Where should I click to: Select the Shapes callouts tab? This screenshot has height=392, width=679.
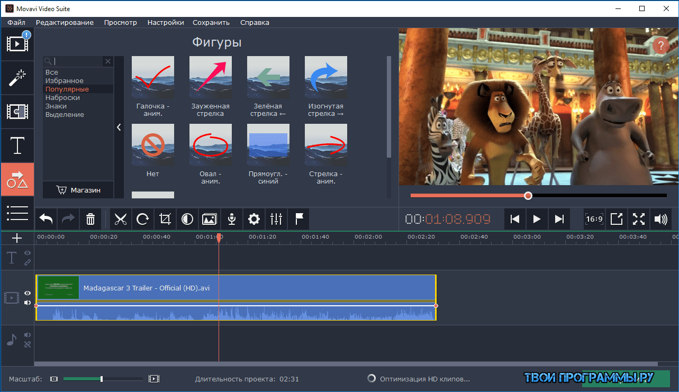[17, 179]
